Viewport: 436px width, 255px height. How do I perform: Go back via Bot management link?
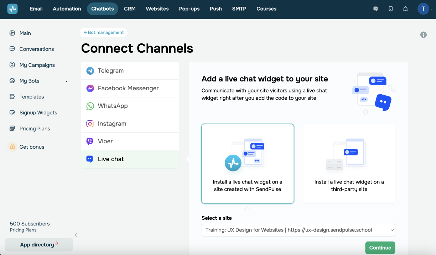(104, 32)
